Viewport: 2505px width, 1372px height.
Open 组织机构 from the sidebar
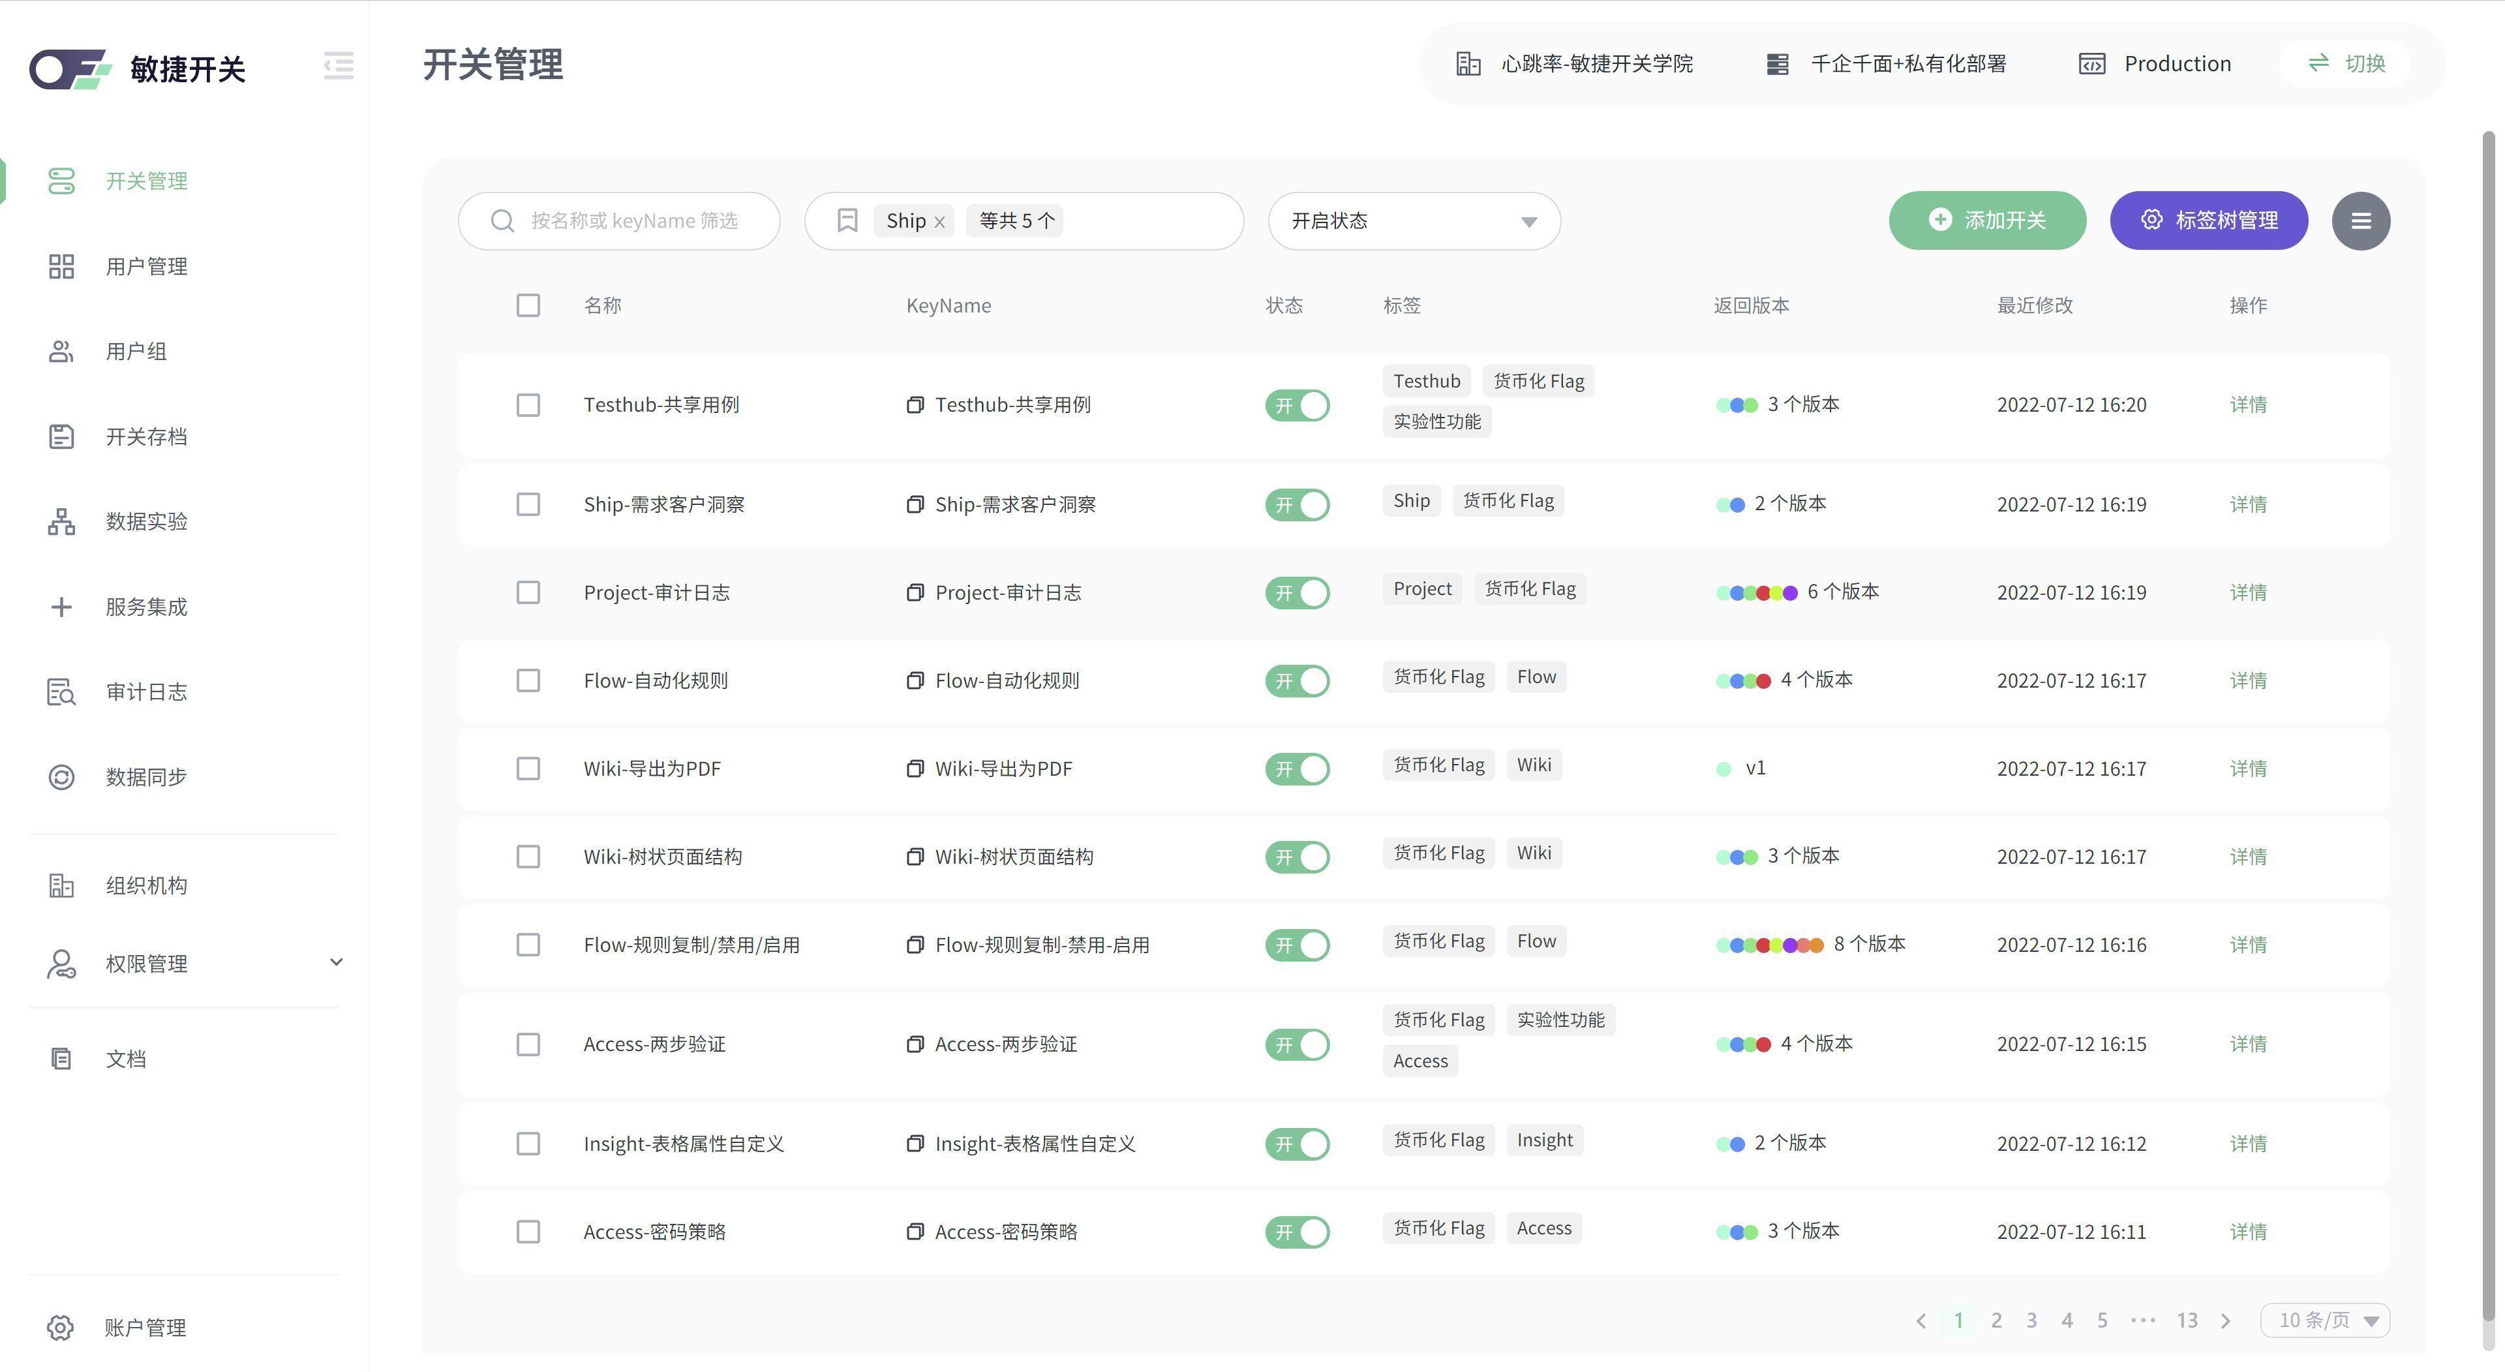point(146,885)
